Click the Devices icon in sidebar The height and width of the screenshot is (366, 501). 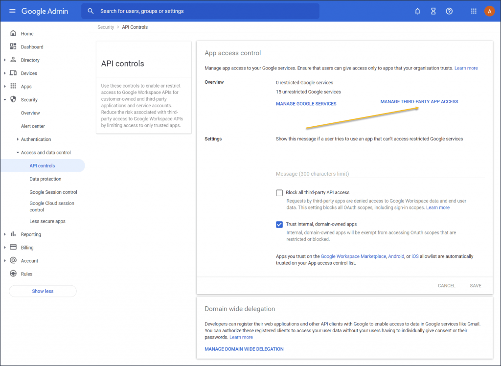pos(13,73)
